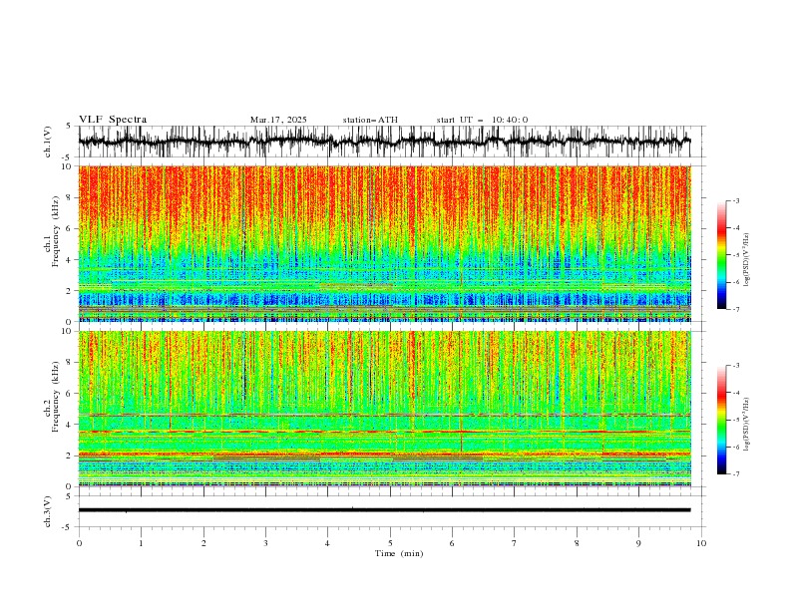
Task: Click the '-7' tick on the ch.2 colorbar
Action: point(736,474)
